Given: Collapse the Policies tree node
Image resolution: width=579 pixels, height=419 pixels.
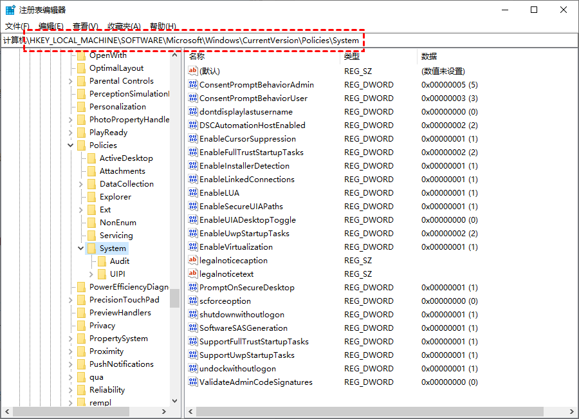Looking at the screenshot, I should (x=71, y=145).
